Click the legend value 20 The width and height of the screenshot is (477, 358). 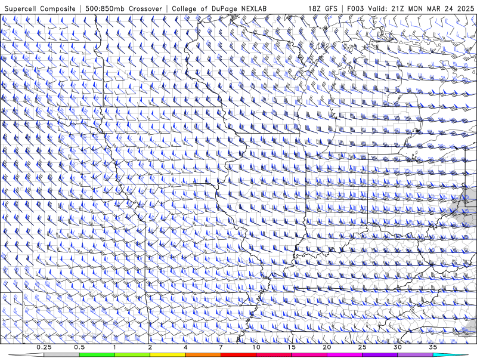coord(327,347)
